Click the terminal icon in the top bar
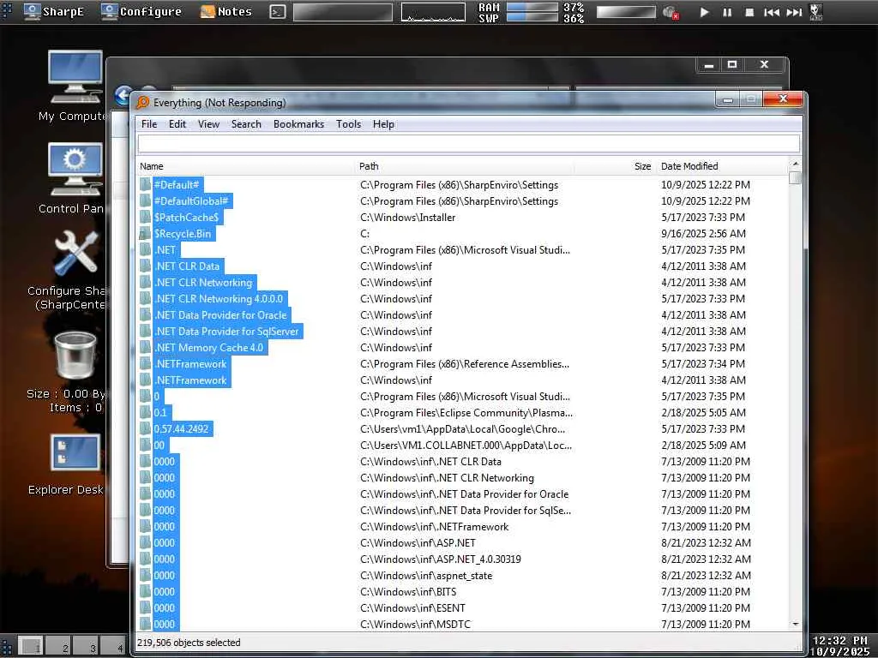 point(277,12)
